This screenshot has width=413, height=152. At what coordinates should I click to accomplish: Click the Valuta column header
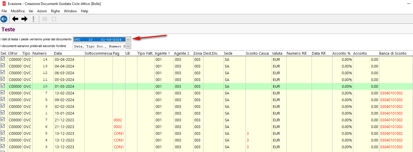point(279,53)
